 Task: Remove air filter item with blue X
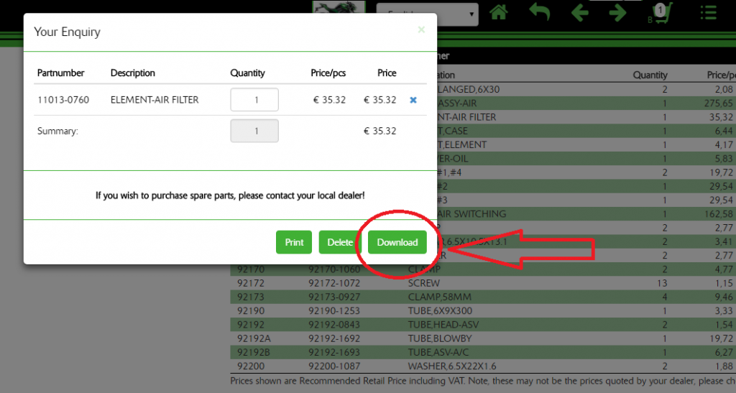pyautogui.click(x=413, y=100)
